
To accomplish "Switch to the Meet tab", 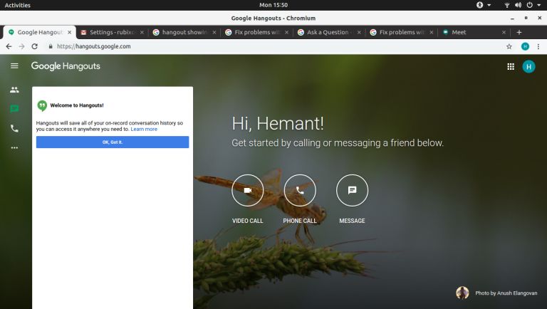I will coord(474,32).
